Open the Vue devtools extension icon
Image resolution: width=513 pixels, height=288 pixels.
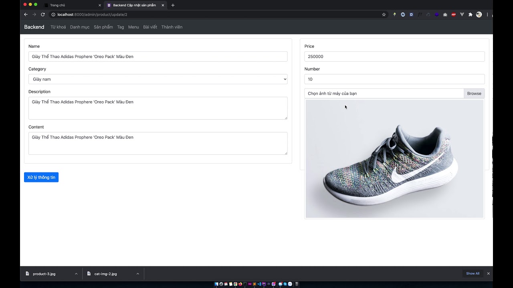coord(462,14)
